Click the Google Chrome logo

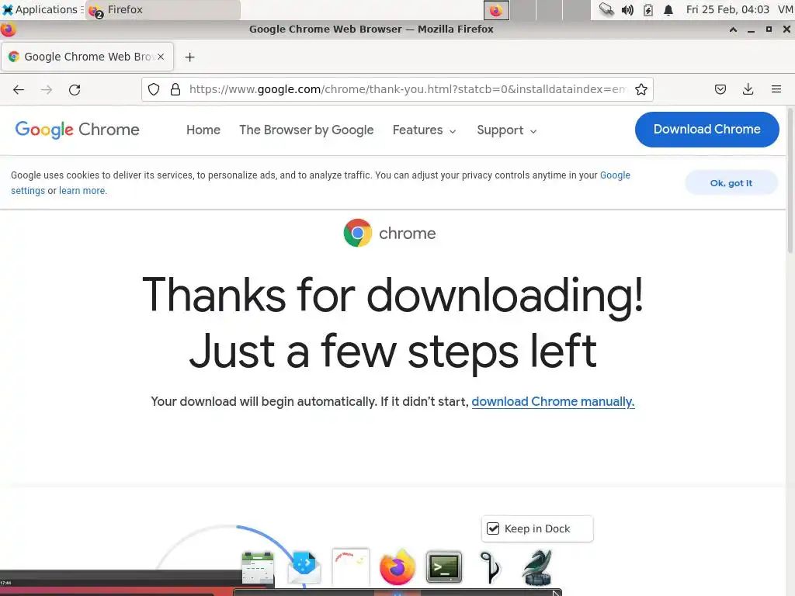coord(77,130)
